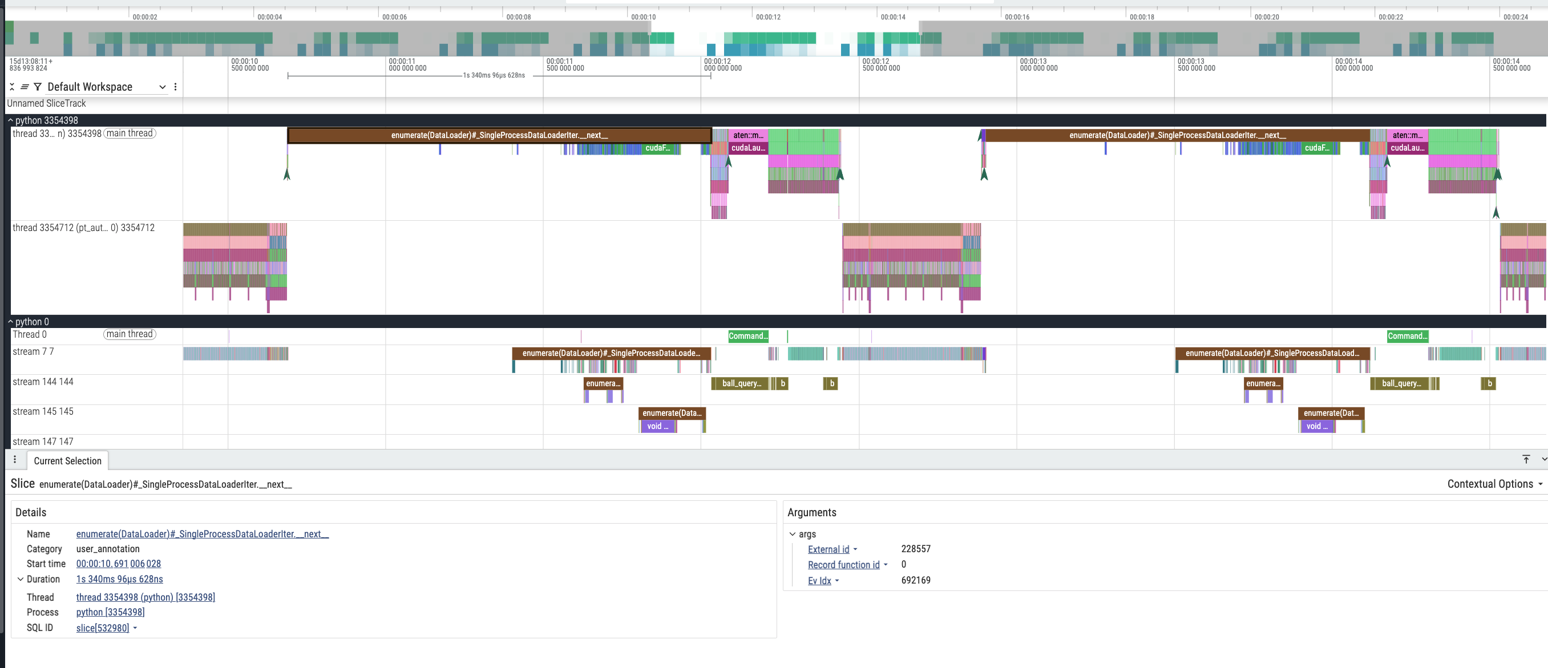The height and width of the screenshot is (668, 1548).
Task: Open the thread 3354398 (python) link
Action: 145,598
